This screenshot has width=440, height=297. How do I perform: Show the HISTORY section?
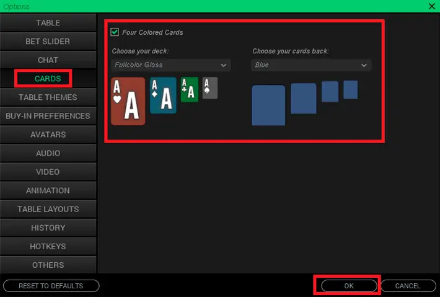coord(48,228)
